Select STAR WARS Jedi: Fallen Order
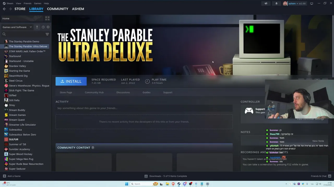The width and height of the screenshot is (334, 187). tap(27, 51)
